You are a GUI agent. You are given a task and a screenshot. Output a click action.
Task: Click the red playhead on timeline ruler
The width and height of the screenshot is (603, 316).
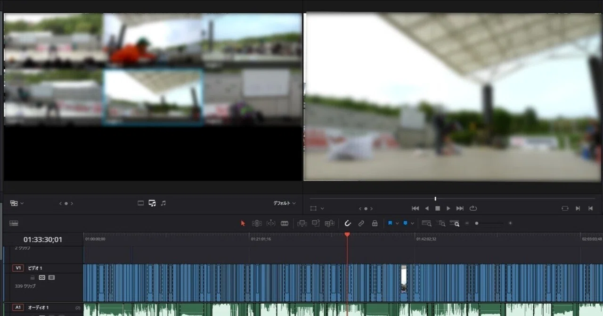(347, 234)
